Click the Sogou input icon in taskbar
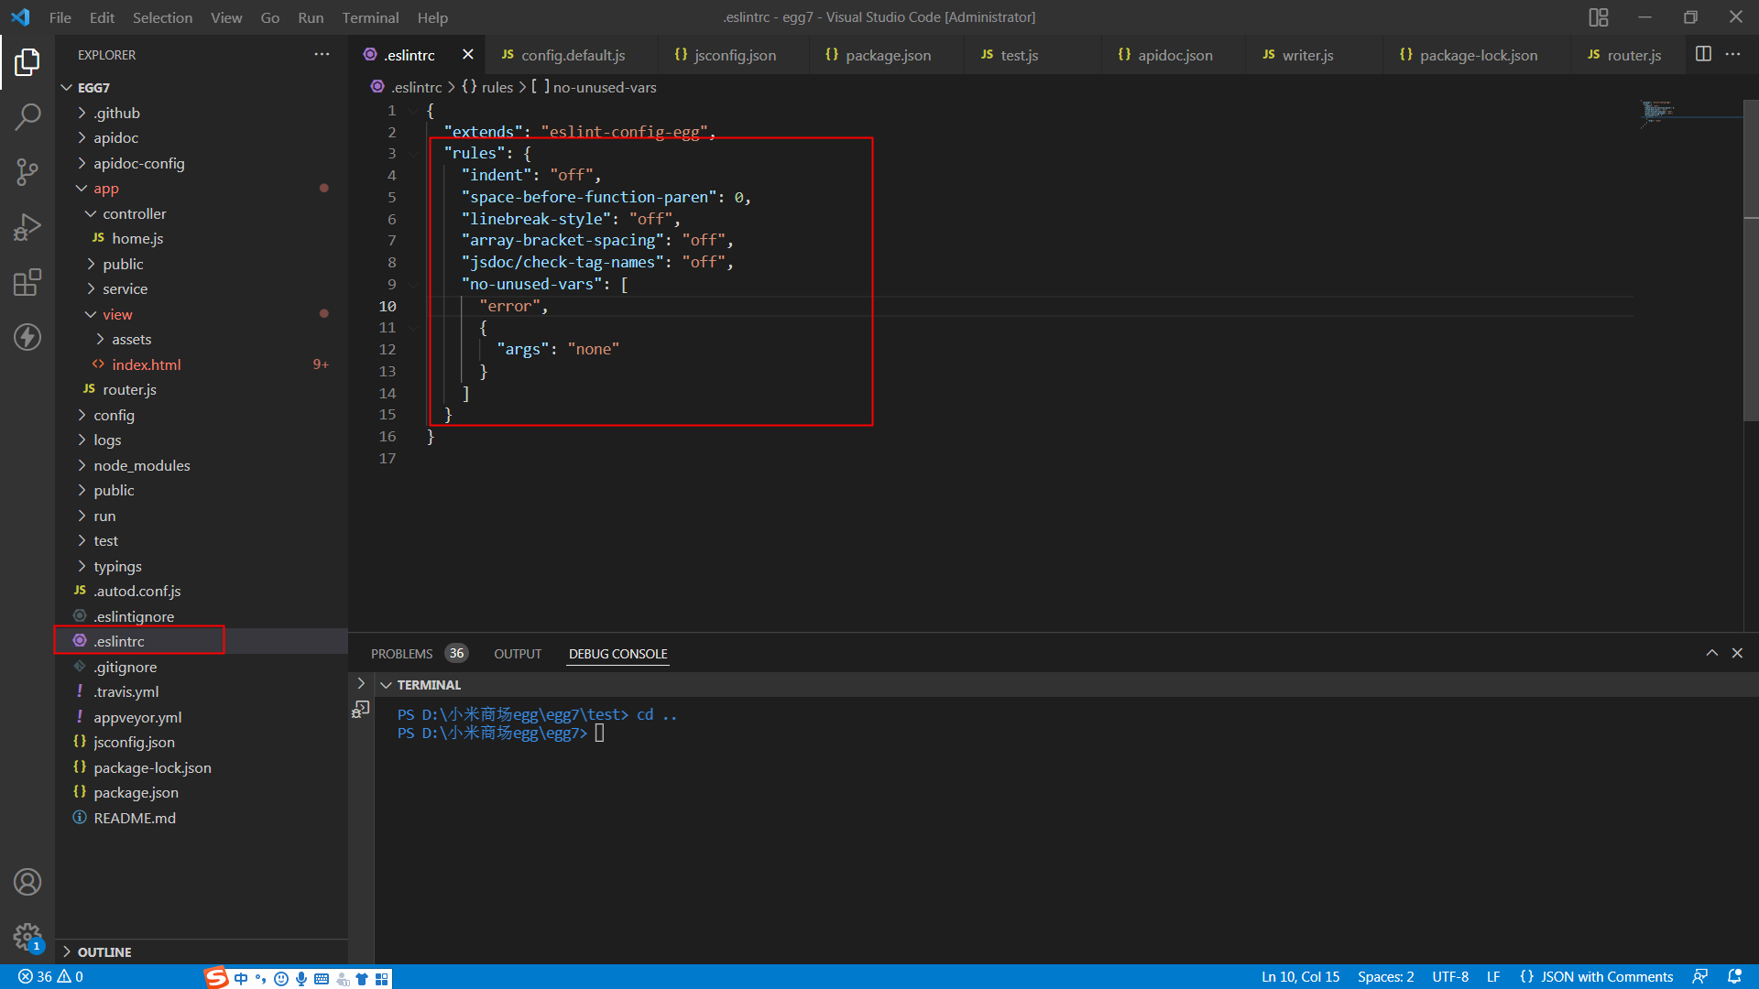Image resolution: width=1759 pixels, height=989 pixels. click(216, 977)
